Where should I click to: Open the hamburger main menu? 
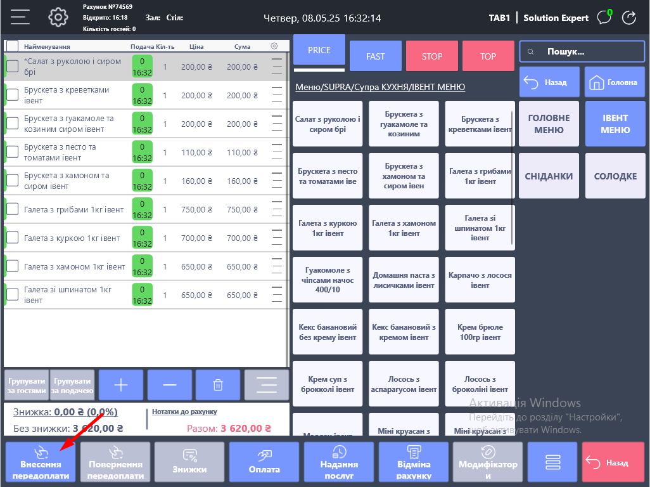20,17
